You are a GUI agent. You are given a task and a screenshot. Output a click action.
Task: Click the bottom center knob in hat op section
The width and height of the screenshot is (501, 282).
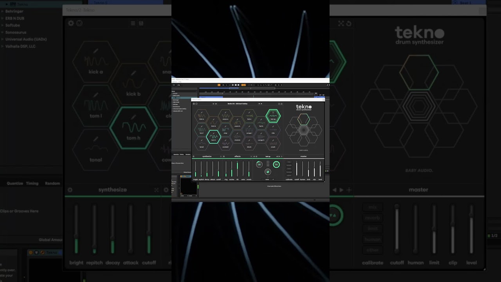click(268, 172)
